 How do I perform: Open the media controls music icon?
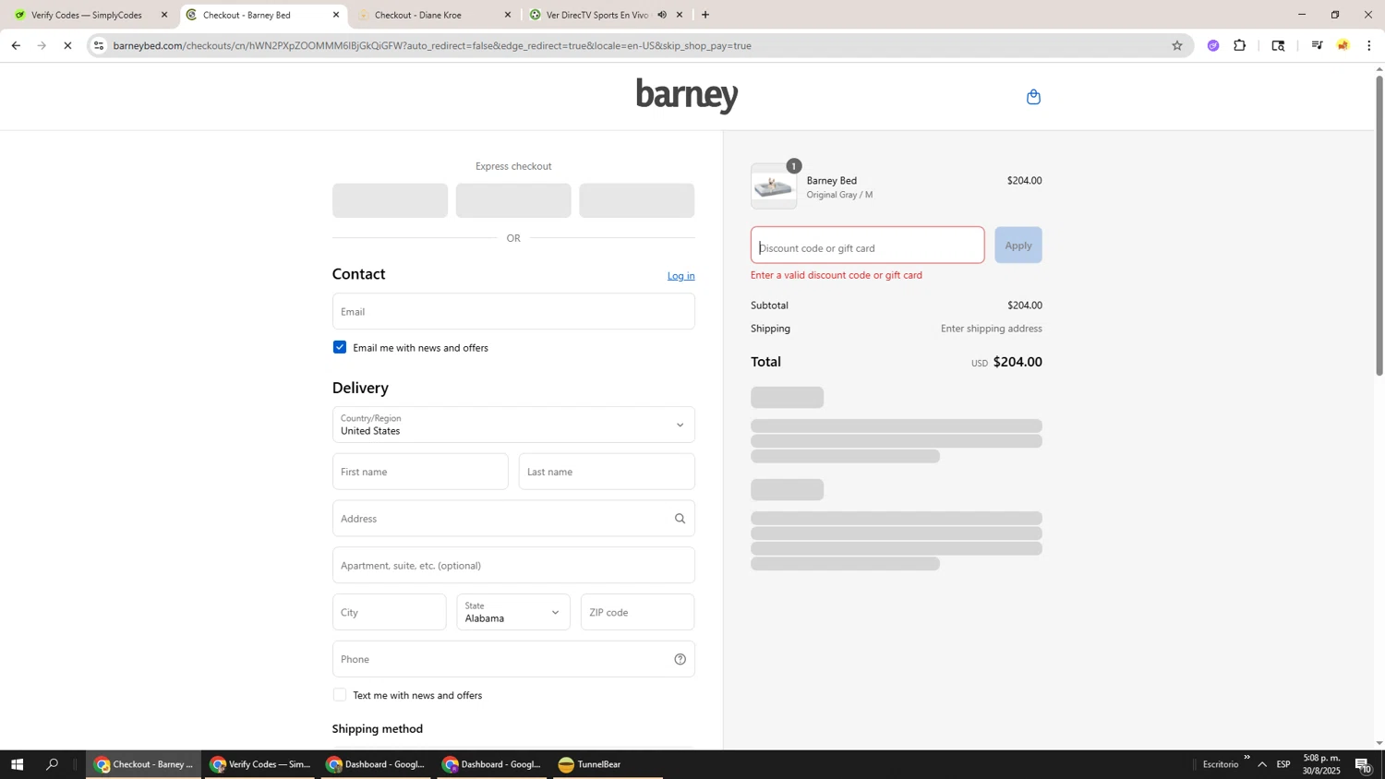coord(1317,45)
